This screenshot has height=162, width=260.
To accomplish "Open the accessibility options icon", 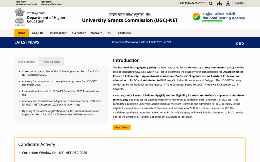I will [x=228, y=3].
